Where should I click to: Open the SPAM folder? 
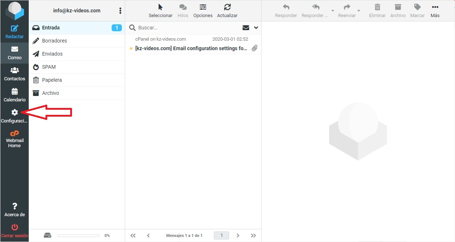pyautogui.click(x=49, y=67)
